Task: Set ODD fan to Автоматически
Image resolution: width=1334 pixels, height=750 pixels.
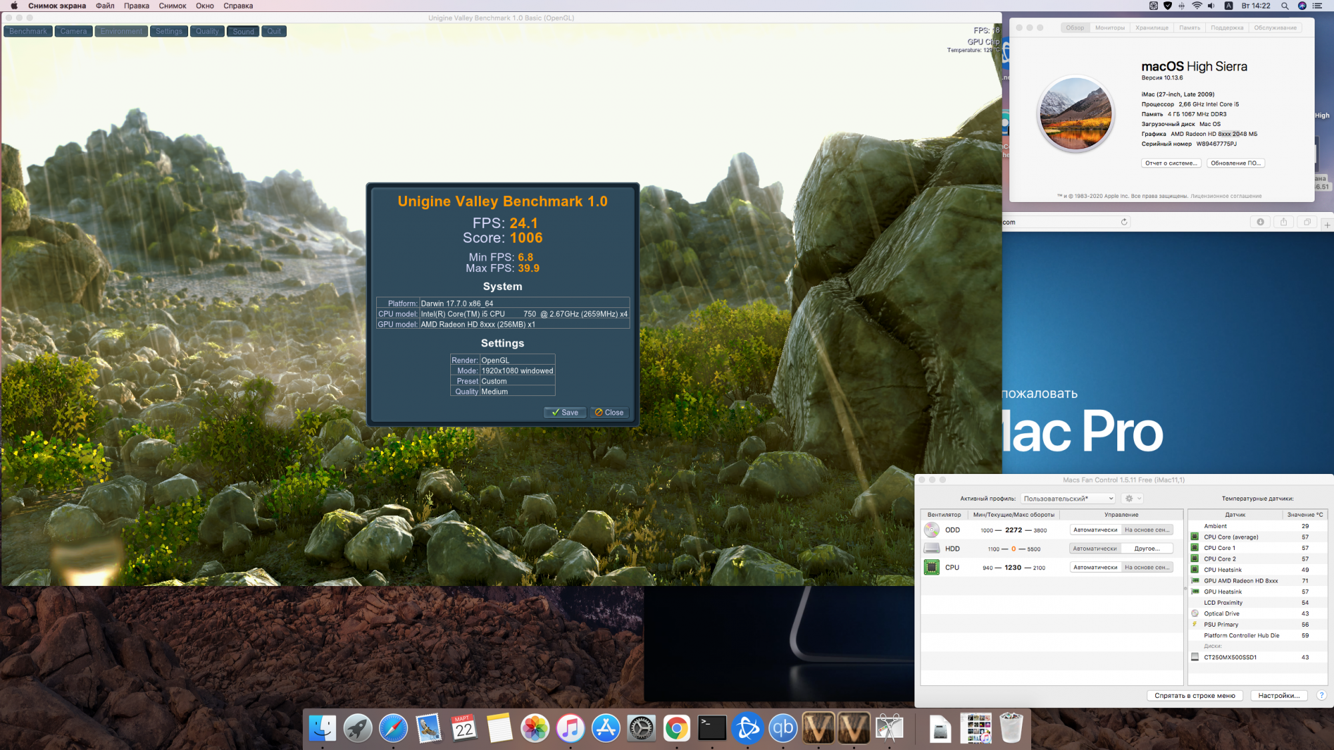Action: click(x=1095, y=530)
